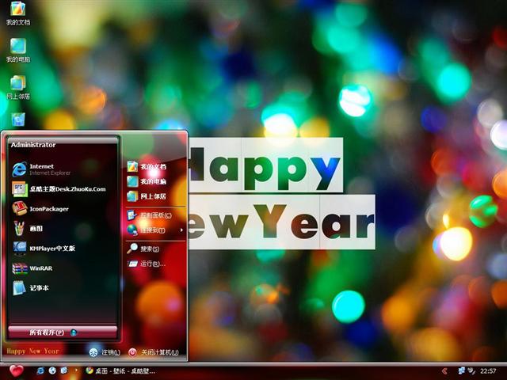Open 搜索(S) search

click(x=155, y=249)
